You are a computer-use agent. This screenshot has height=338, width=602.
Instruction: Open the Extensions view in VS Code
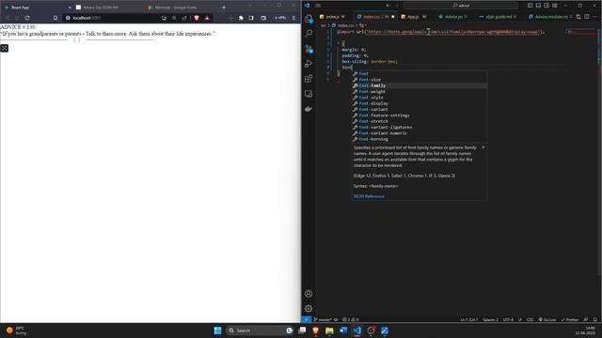click(309, 79)
